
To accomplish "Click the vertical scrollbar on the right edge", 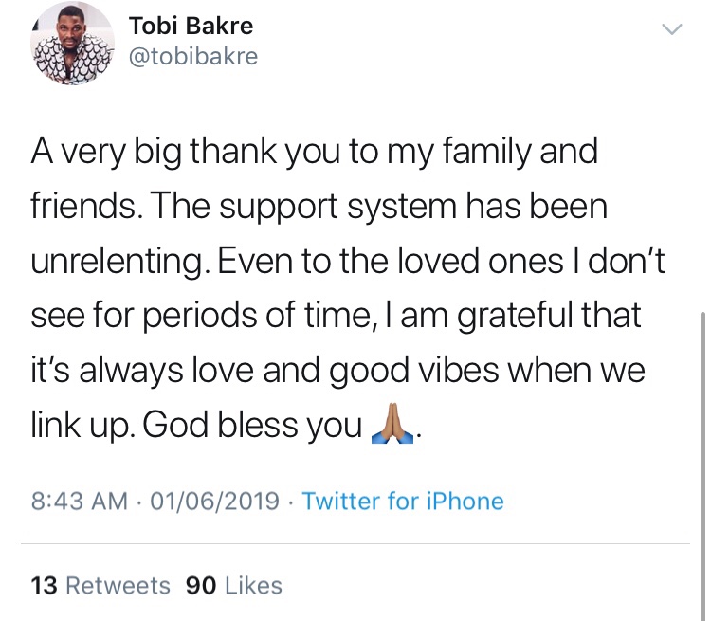I will pyautogui.click(x=702, y=427).
